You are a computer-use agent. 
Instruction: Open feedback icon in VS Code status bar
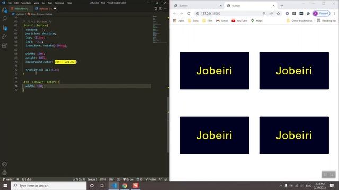click(160, 179)
